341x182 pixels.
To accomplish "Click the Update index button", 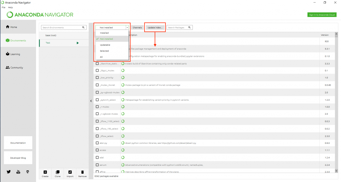I will click(155, 28).
